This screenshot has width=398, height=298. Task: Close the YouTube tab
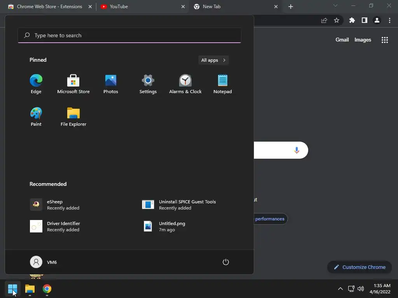(x=183, y=7)
